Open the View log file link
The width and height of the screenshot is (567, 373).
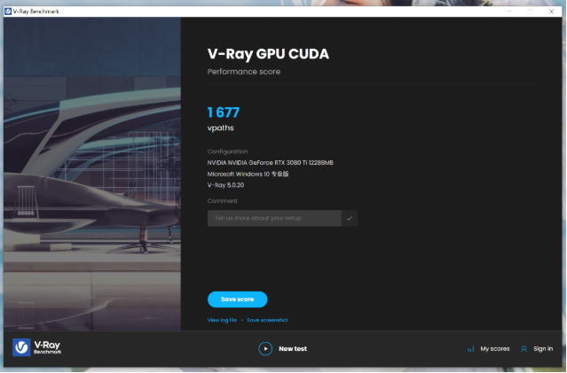tap(222, 320)
